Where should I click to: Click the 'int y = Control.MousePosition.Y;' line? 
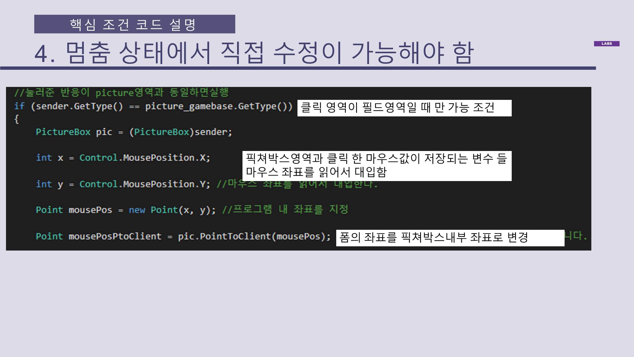click(x=123, y=184)
